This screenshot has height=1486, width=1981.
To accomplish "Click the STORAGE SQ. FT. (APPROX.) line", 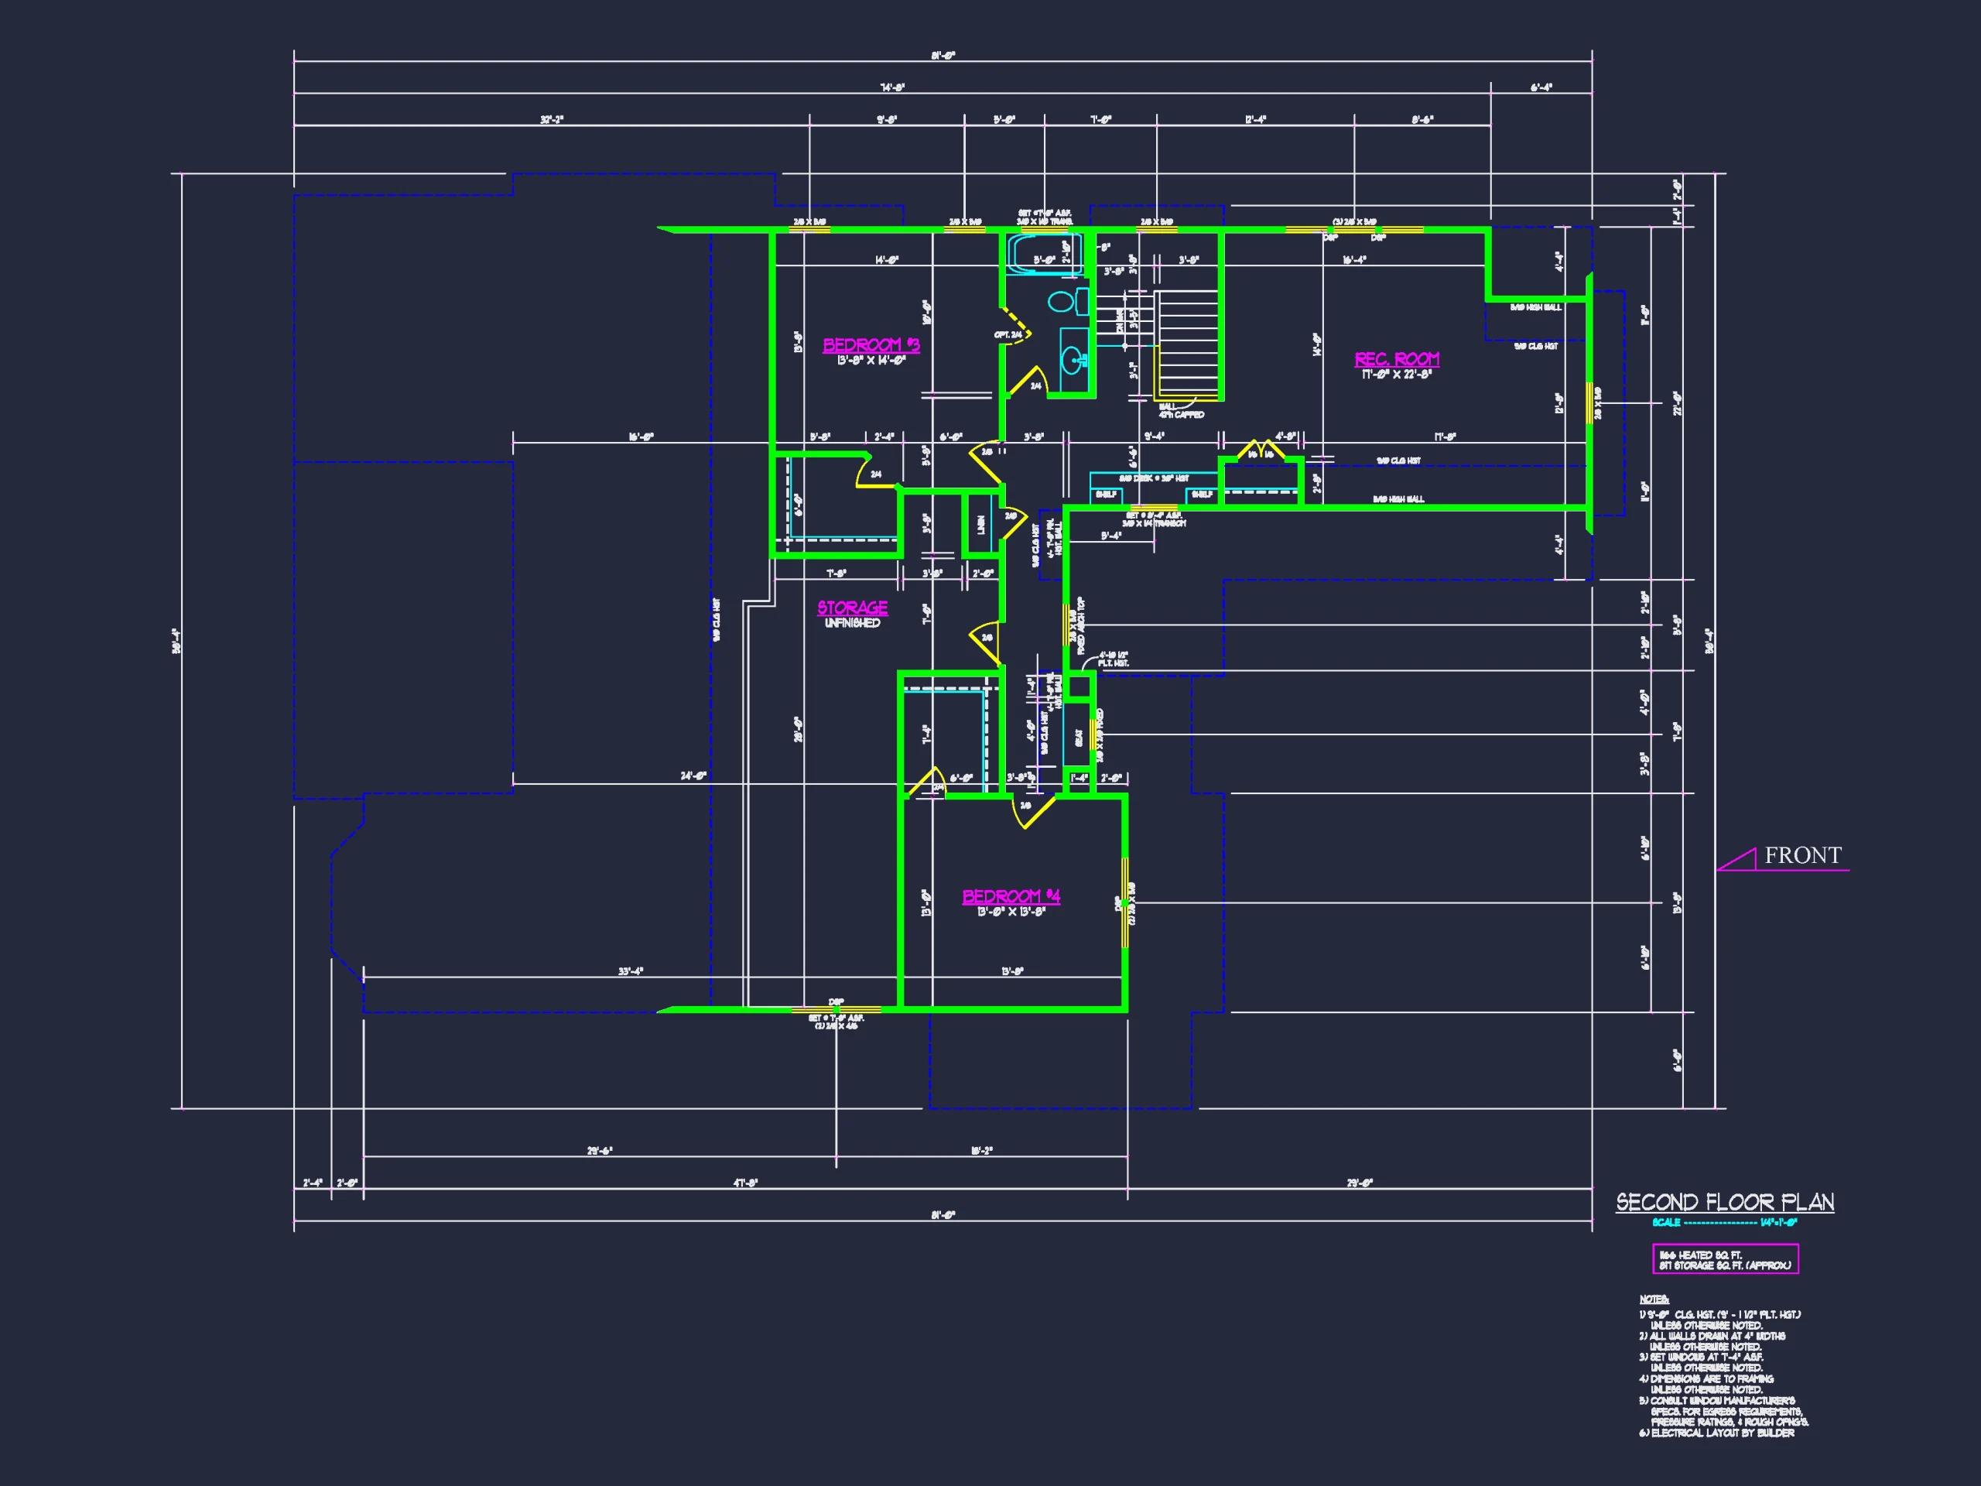I will (x=1725, y=1265).
